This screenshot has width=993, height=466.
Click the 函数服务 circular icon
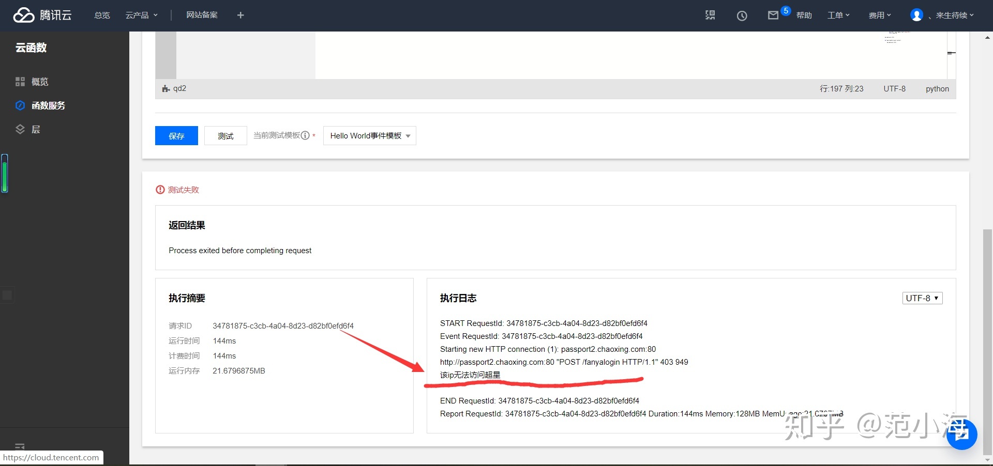20,105
